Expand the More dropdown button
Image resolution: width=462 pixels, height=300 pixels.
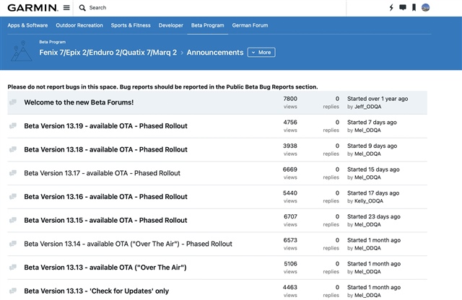tap(261, 53)
